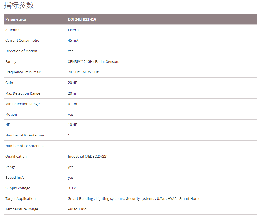
Task: Select the 3.3 V supply voltage value
Action: pyautogui.click(x=72, y=188)
